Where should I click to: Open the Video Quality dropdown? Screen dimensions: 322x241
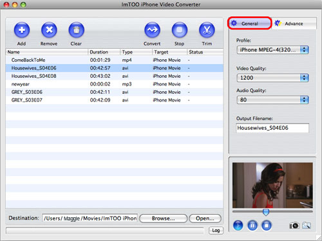tap(272, 78)
